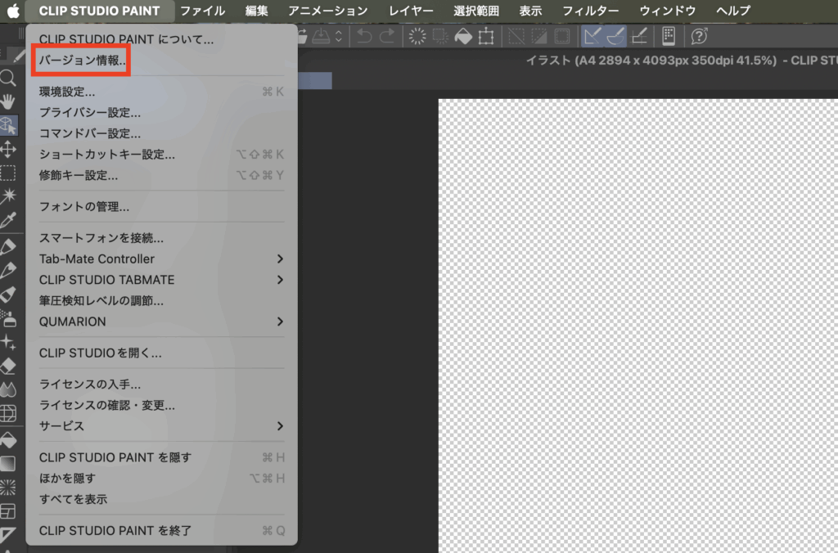Image resolution: width=838 pixels, height=553 pixels.
Task: Select the Pencil tool
Action: pos(8,270)
